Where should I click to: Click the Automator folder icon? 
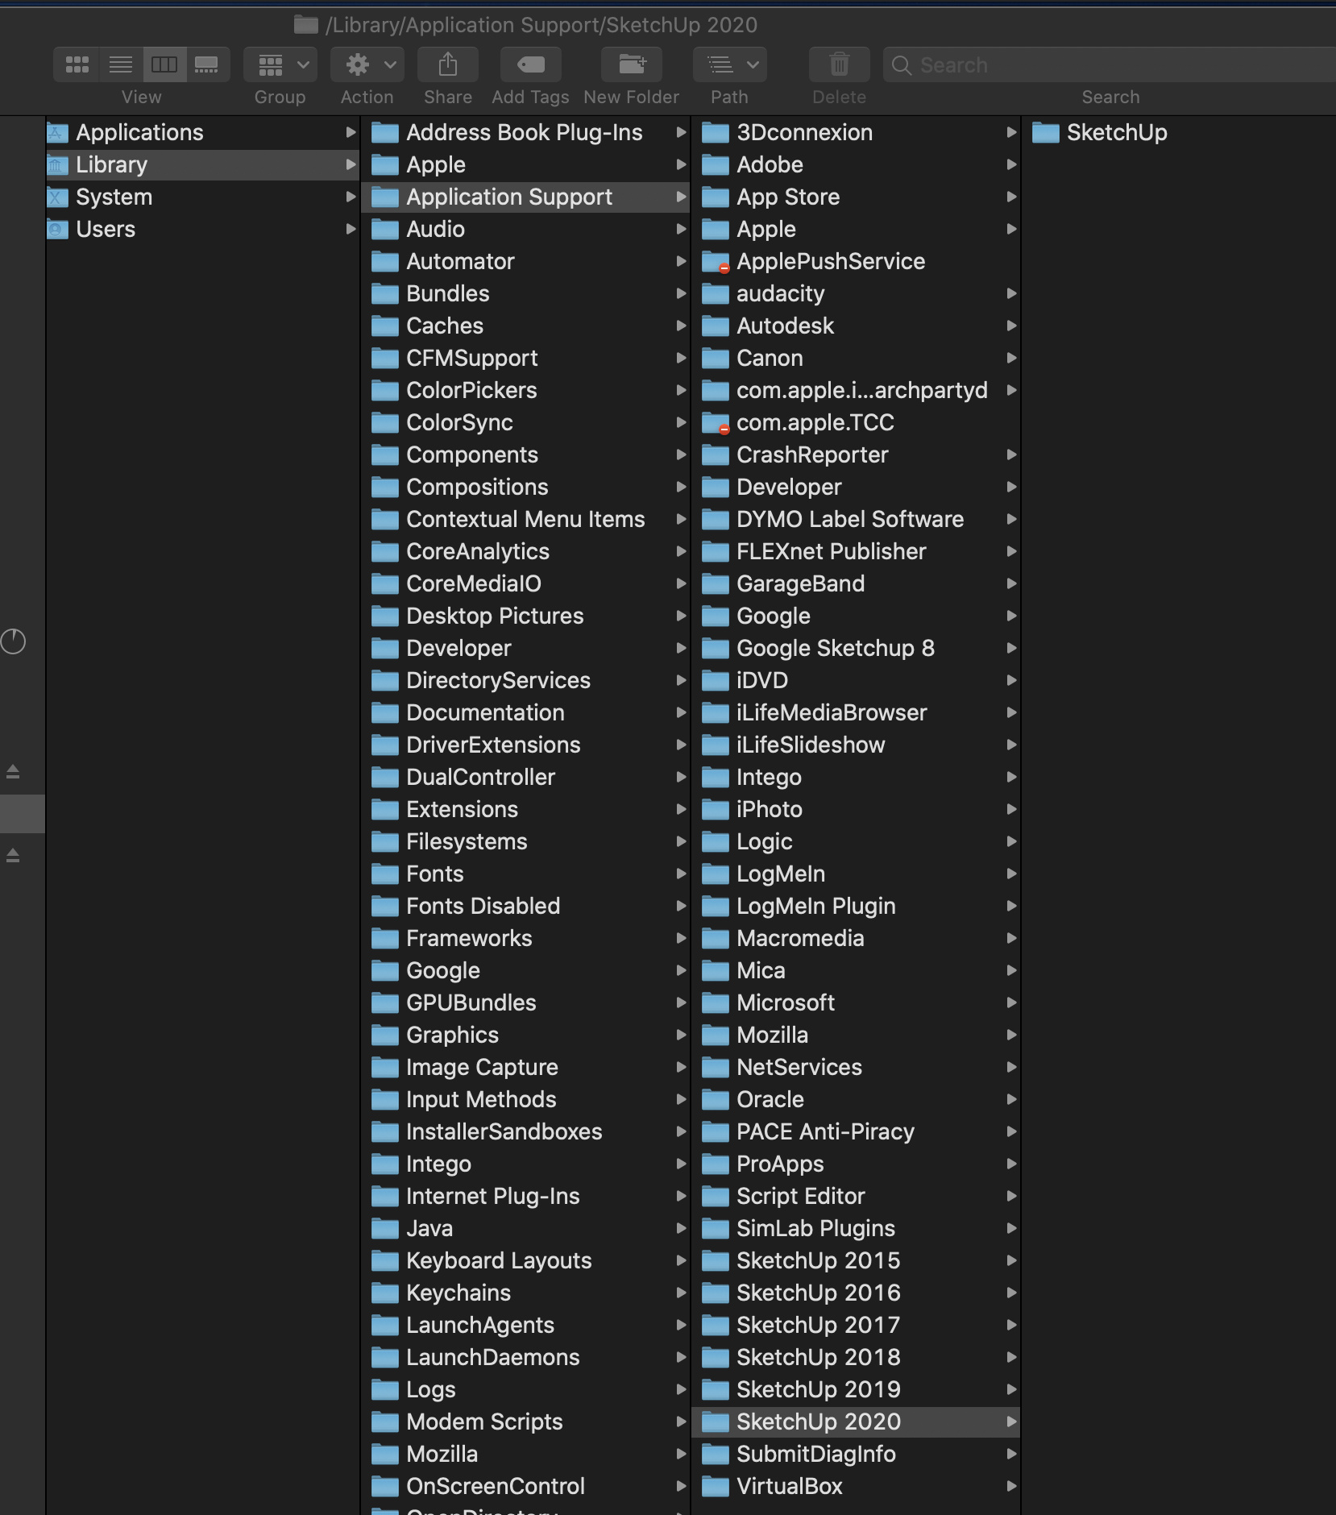(385, 262)
